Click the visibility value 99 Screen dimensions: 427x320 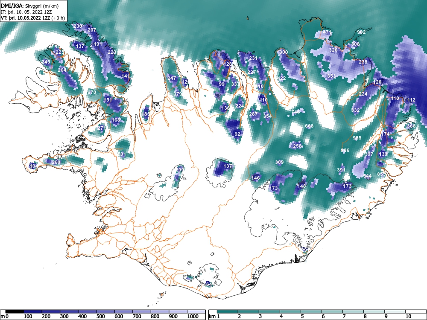(x=222, y=84)
